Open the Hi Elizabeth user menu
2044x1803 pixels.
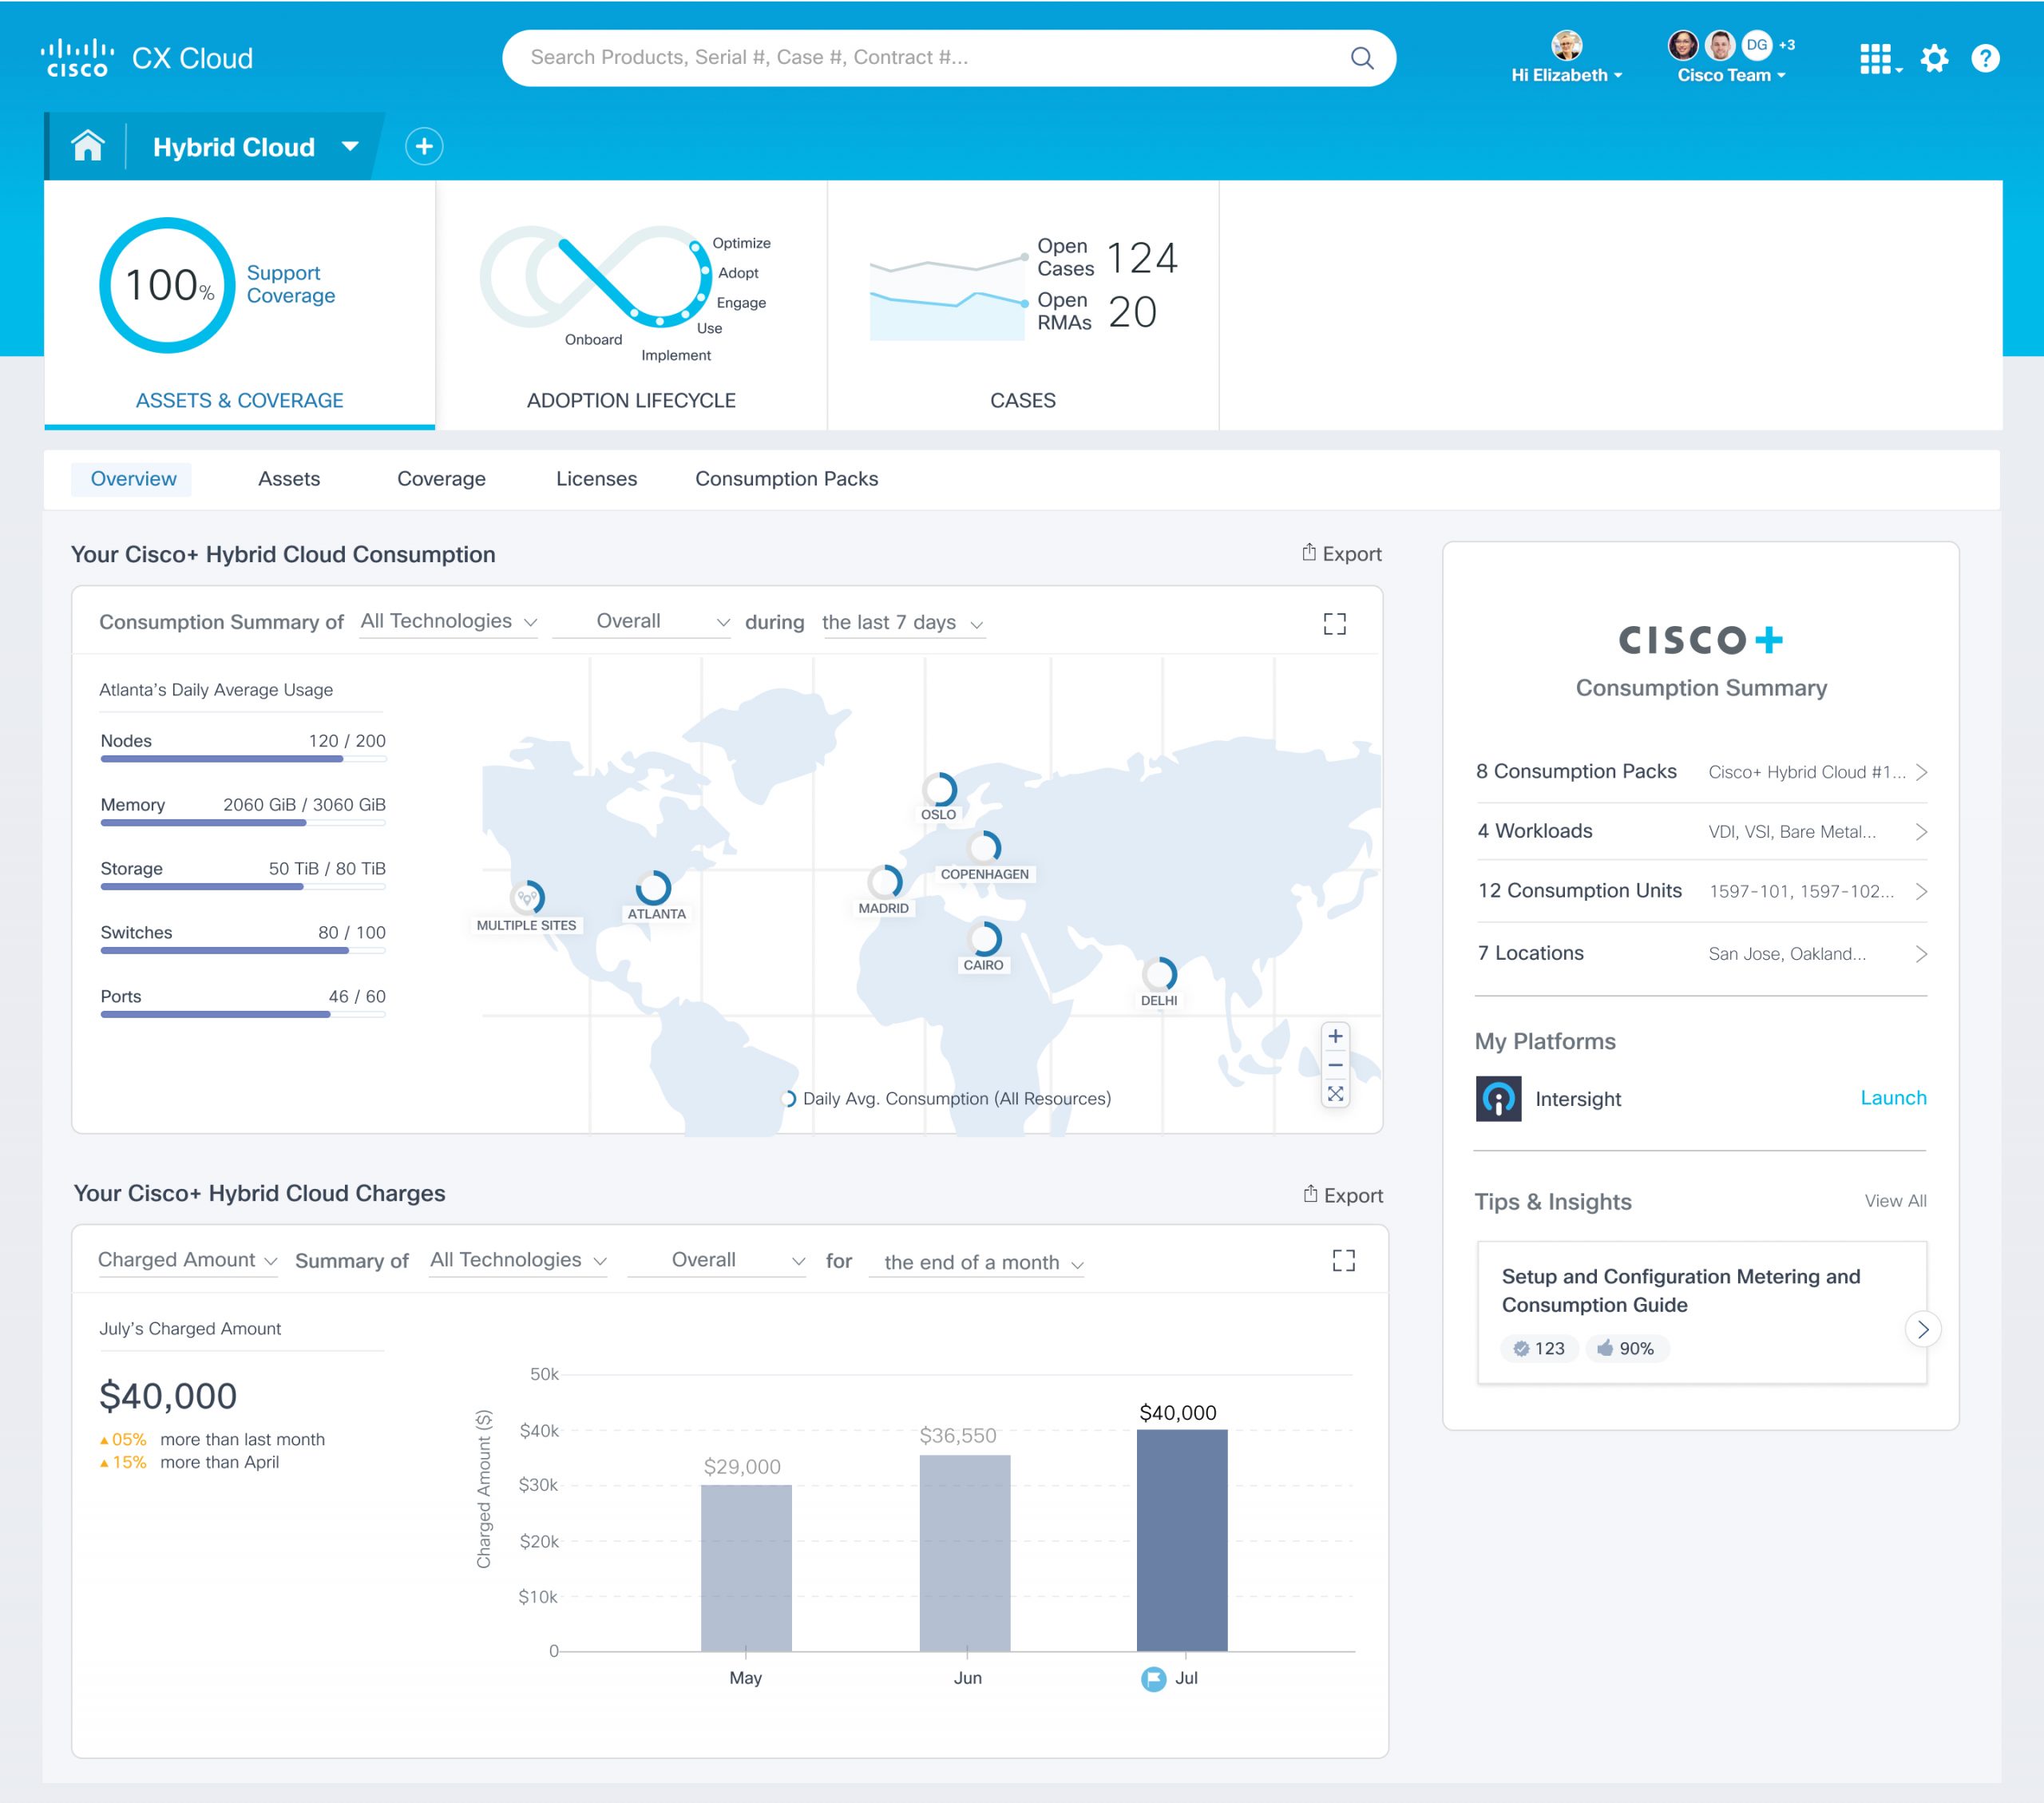[x=1566, y=75]
